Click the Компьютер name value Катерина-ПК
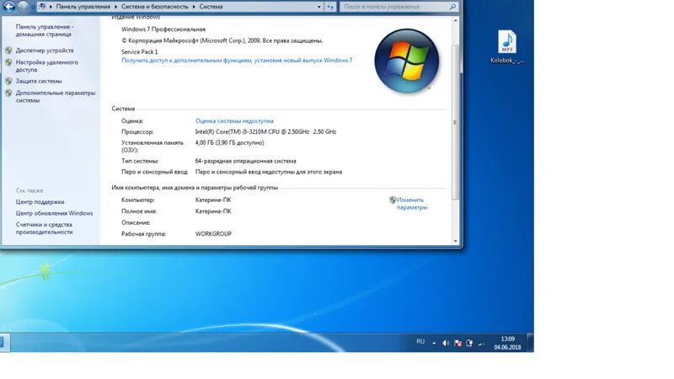The image size is (674, 379). click(213, 200)
